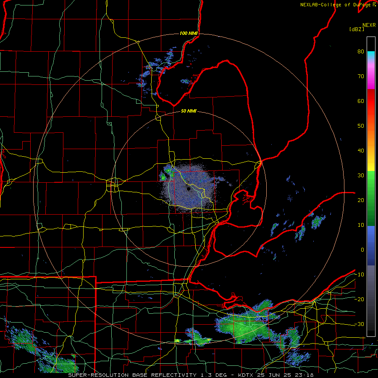Click the 80 dBZ value on the legend
This screenshot has width=378, height=378.
pos(361,52)
